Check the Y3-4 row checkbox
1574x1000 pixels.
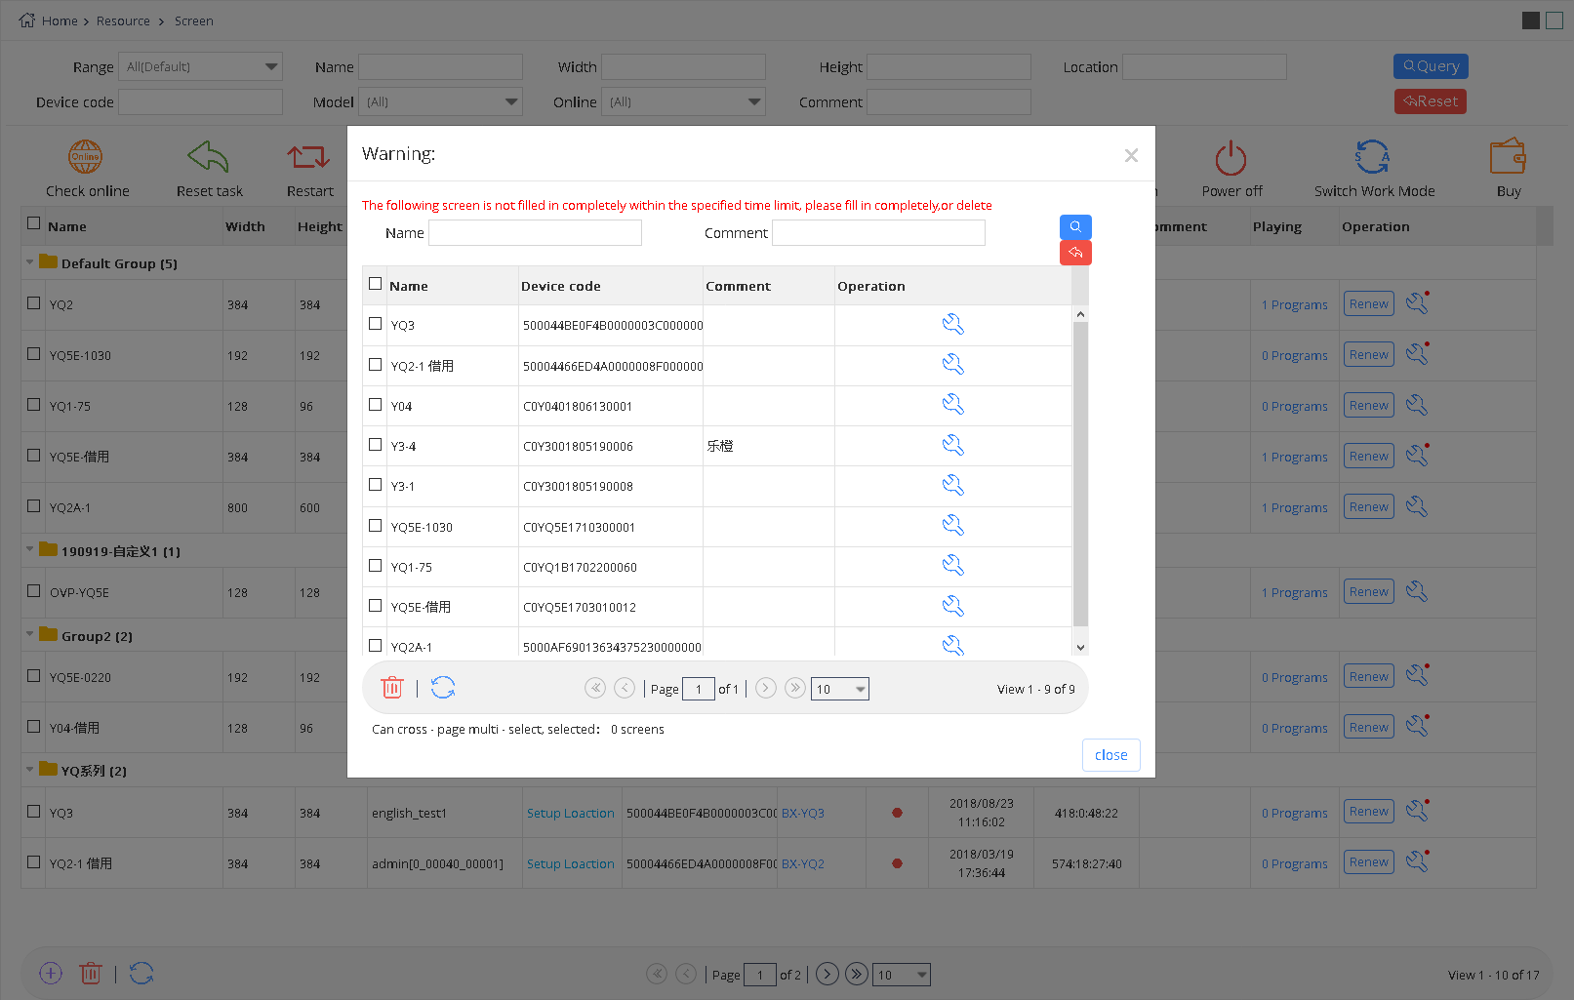tap(375, 444)
